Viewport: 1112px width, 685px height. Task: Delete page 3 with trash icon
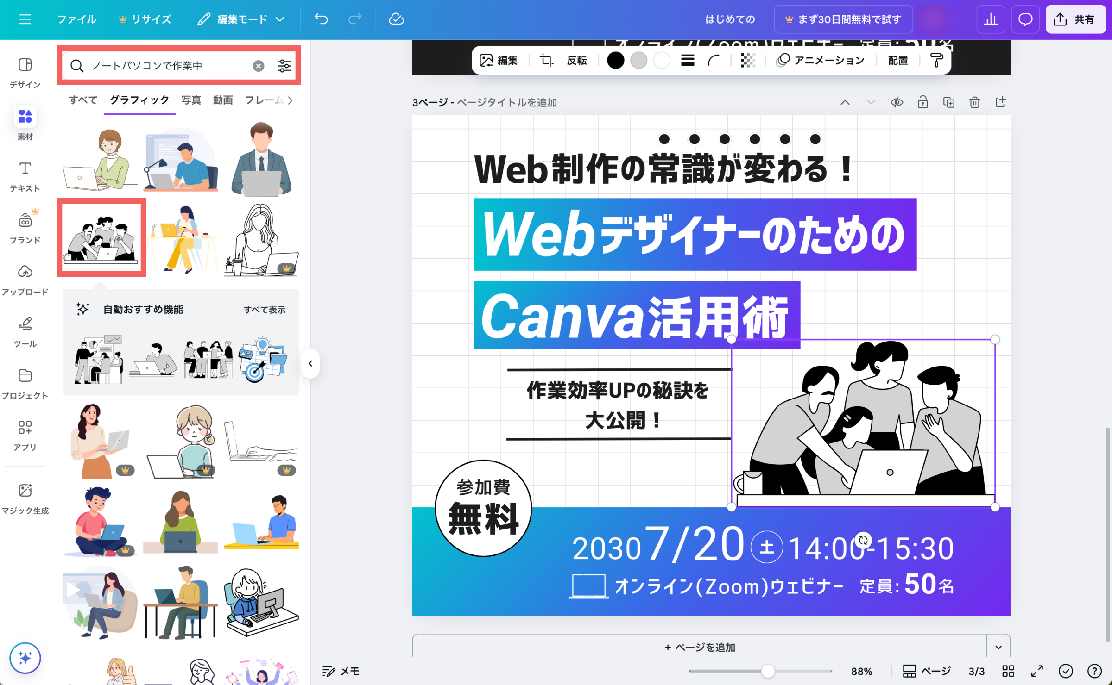(974, 102)
